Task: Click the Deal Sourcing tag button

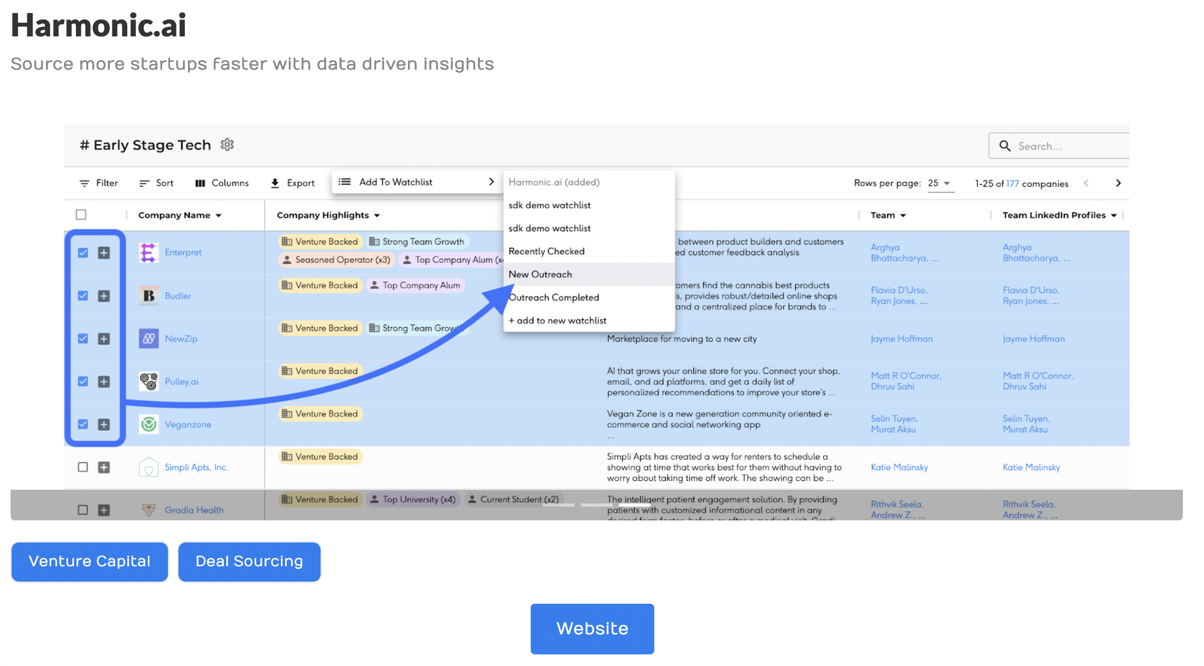Action: pos(249,562)
